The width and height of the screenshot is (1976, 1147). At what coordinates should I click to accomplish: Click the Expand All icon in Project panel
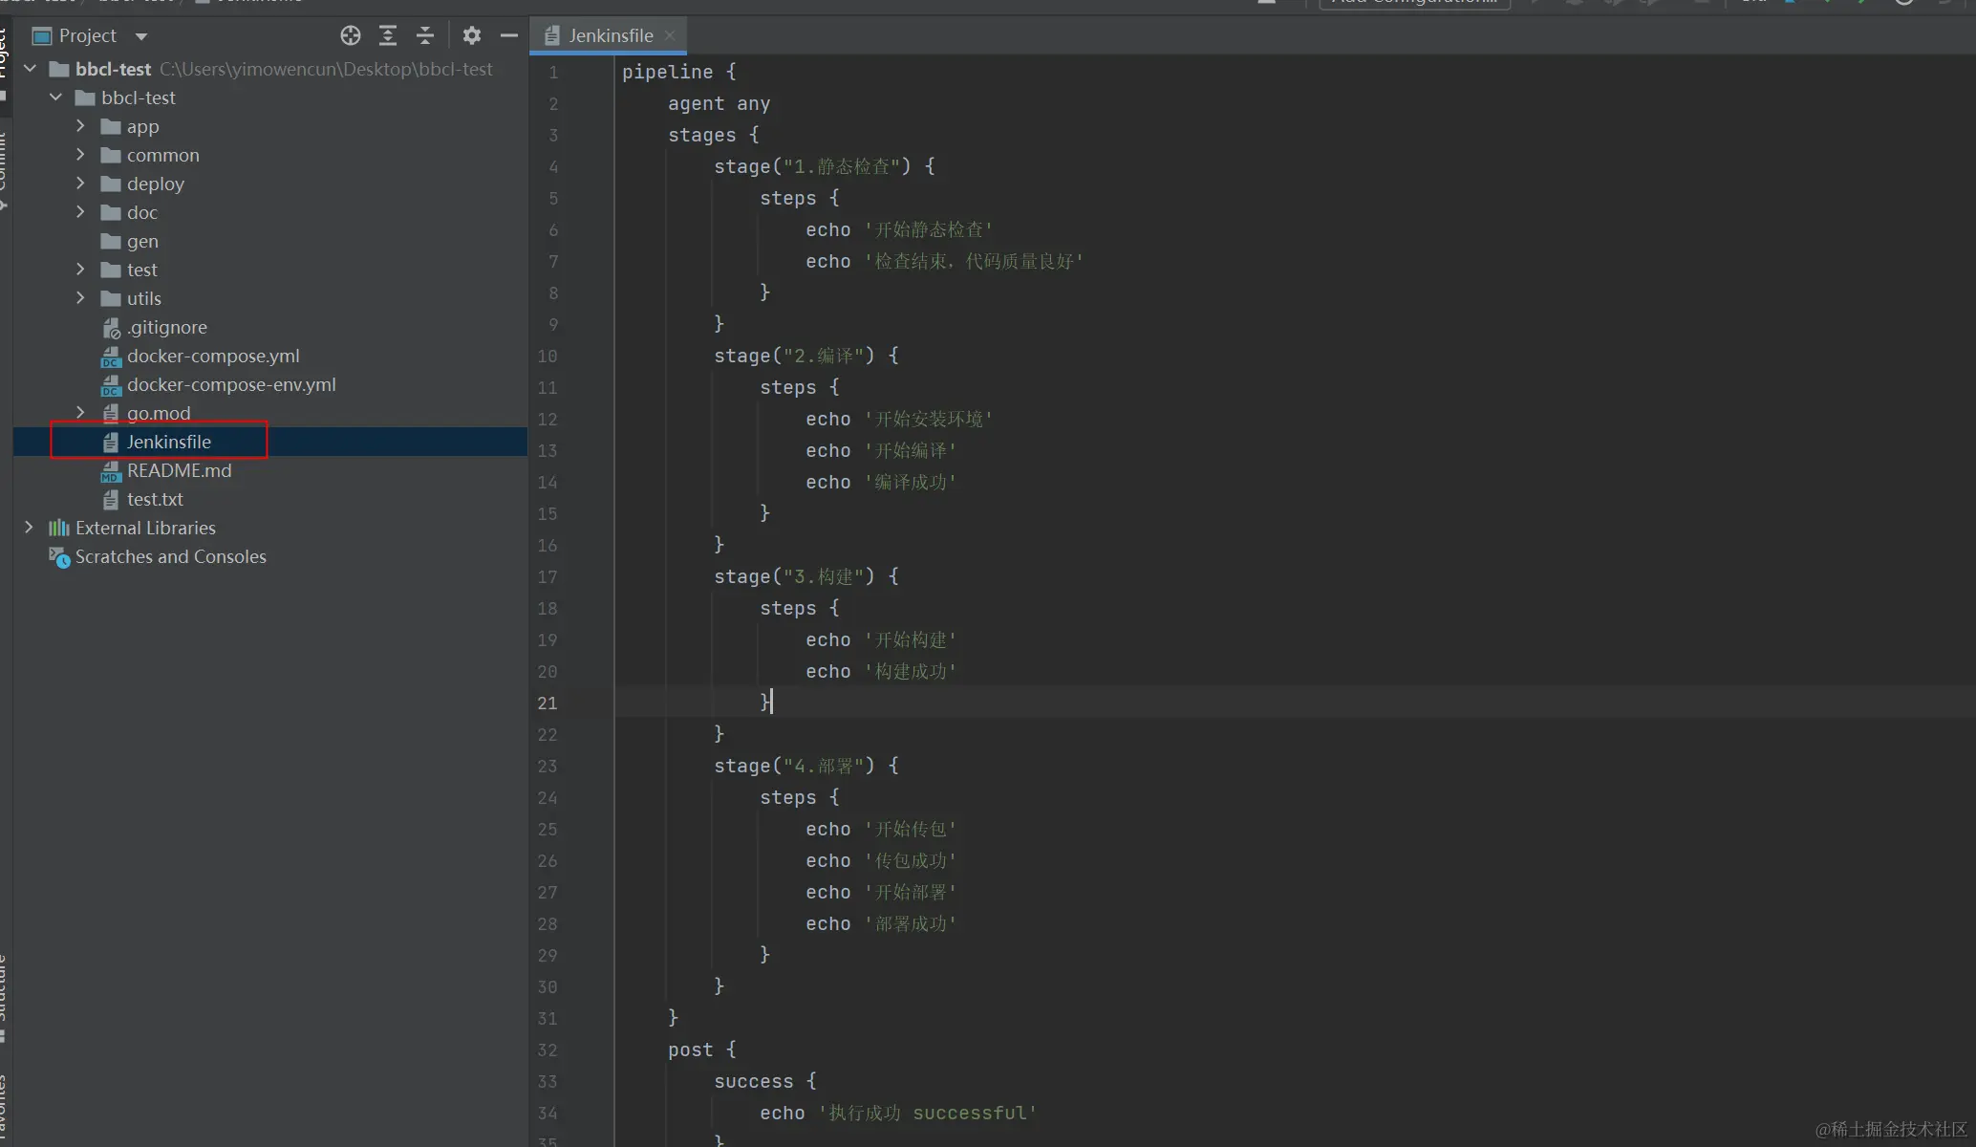point(388,35)
